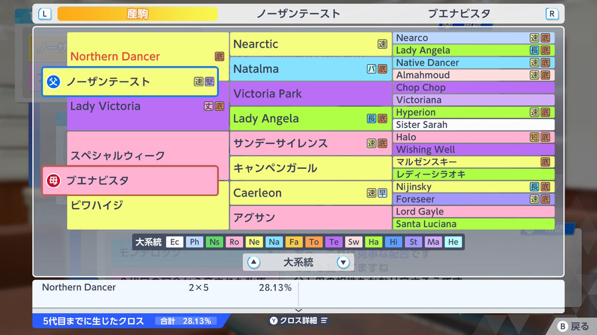Image resolution: width=597 pixels, height=335 pixels.
Task: Select キャンペンガール in the pedigree
Action: [310, 168]
